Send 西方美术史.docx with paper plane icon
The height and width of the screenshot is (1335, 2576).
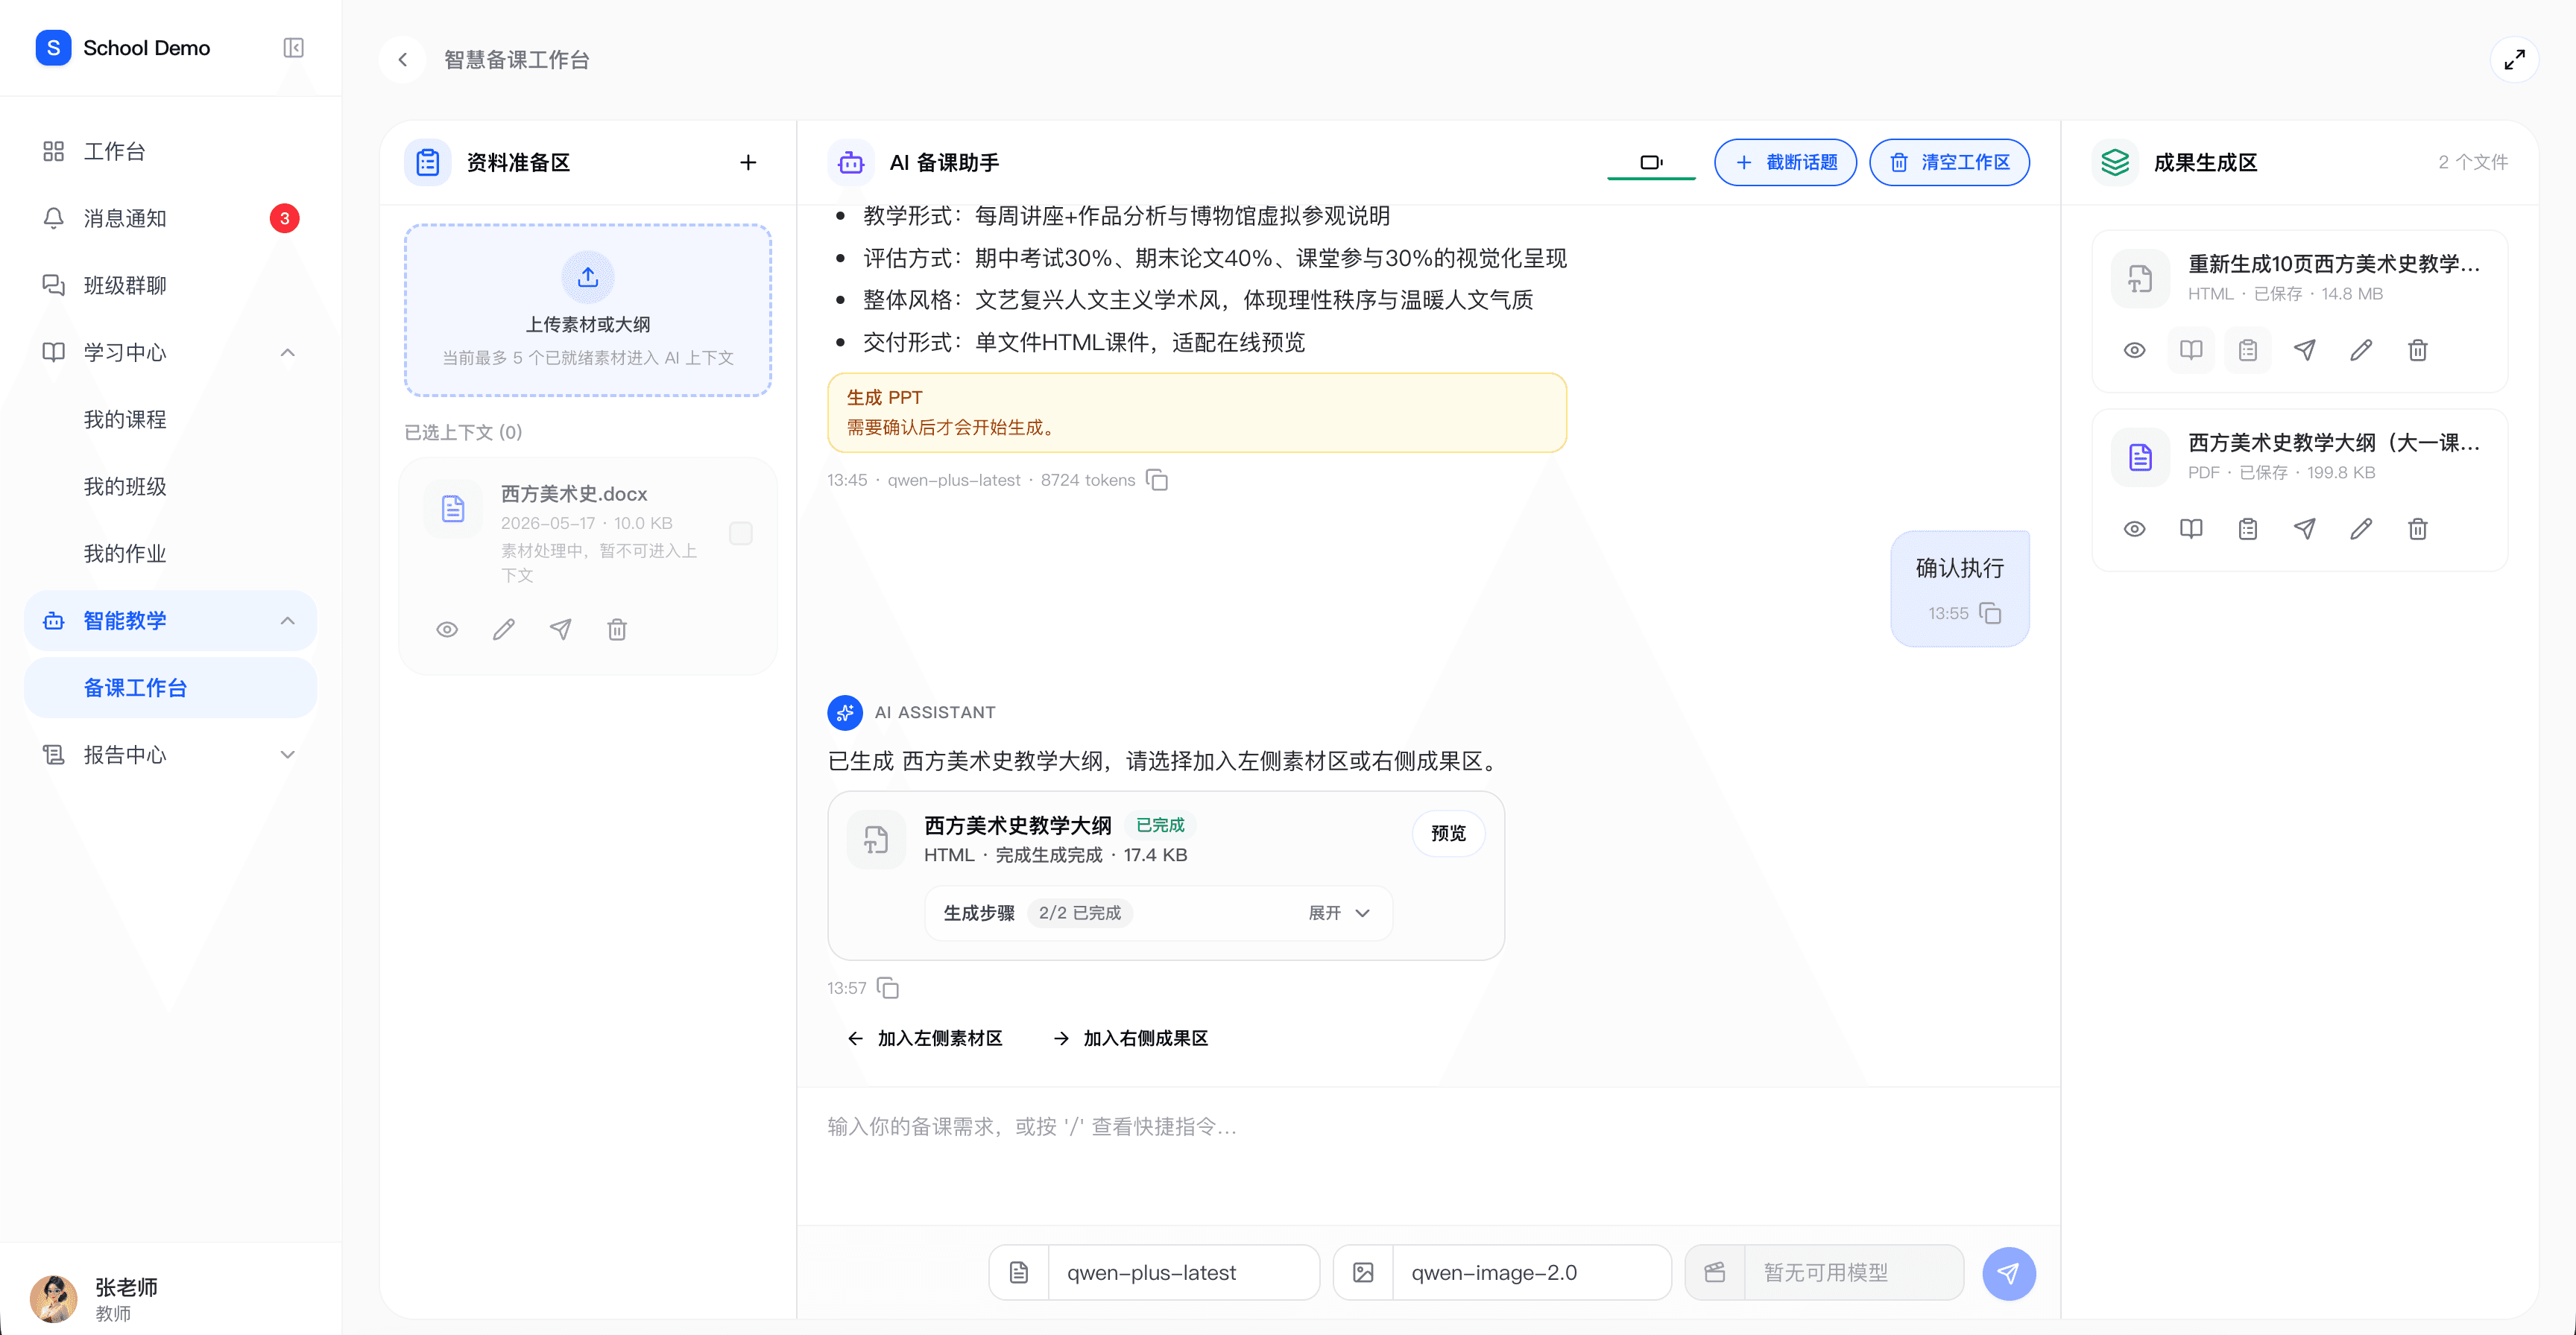[x=561, y=630]
